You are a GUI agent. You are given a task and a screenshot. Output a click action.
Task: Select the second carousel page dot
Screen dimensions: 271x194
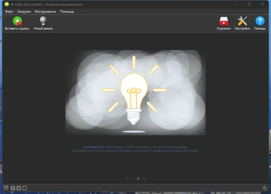(133, 178)
